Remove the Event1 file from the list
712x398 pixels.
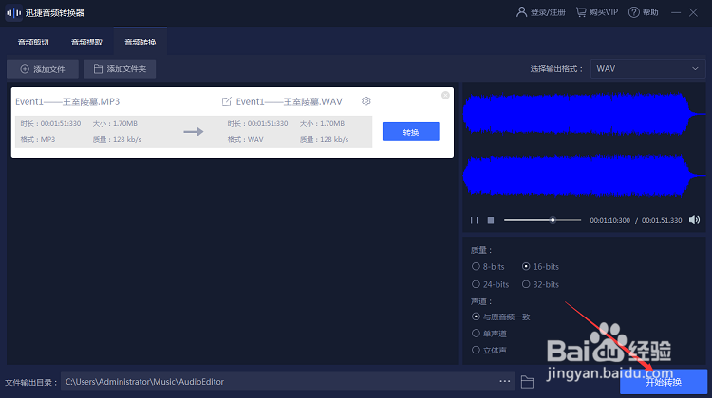tap(445, 95)
